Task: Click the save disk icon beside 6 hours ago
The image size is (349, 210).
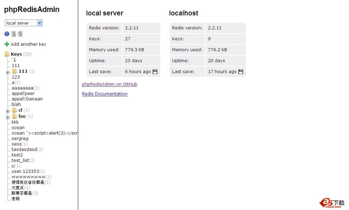Action: point(155,72)
